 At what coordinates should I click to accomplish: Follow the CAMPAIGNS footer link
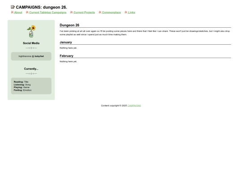point(134,105)
